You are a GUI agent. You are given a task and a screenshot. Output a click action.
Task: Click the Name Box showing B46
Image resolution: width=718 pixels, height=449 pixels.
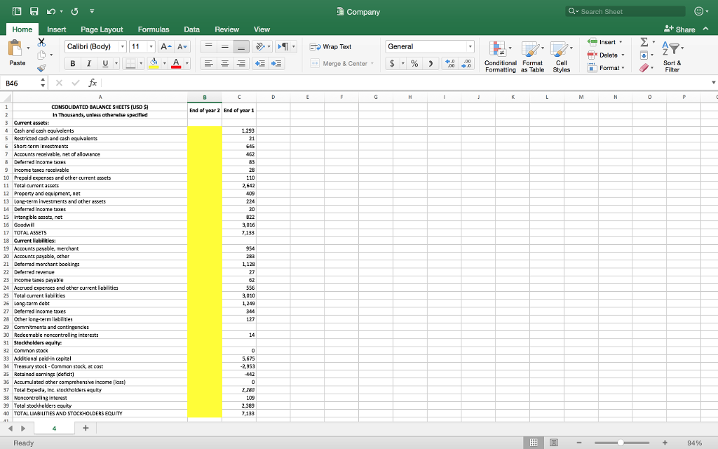[x=21, y=83]
